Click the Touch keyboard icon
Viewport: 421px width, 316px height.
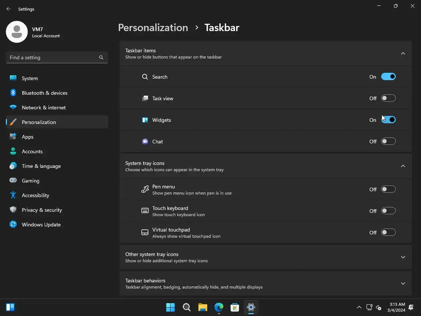(145, 210)
